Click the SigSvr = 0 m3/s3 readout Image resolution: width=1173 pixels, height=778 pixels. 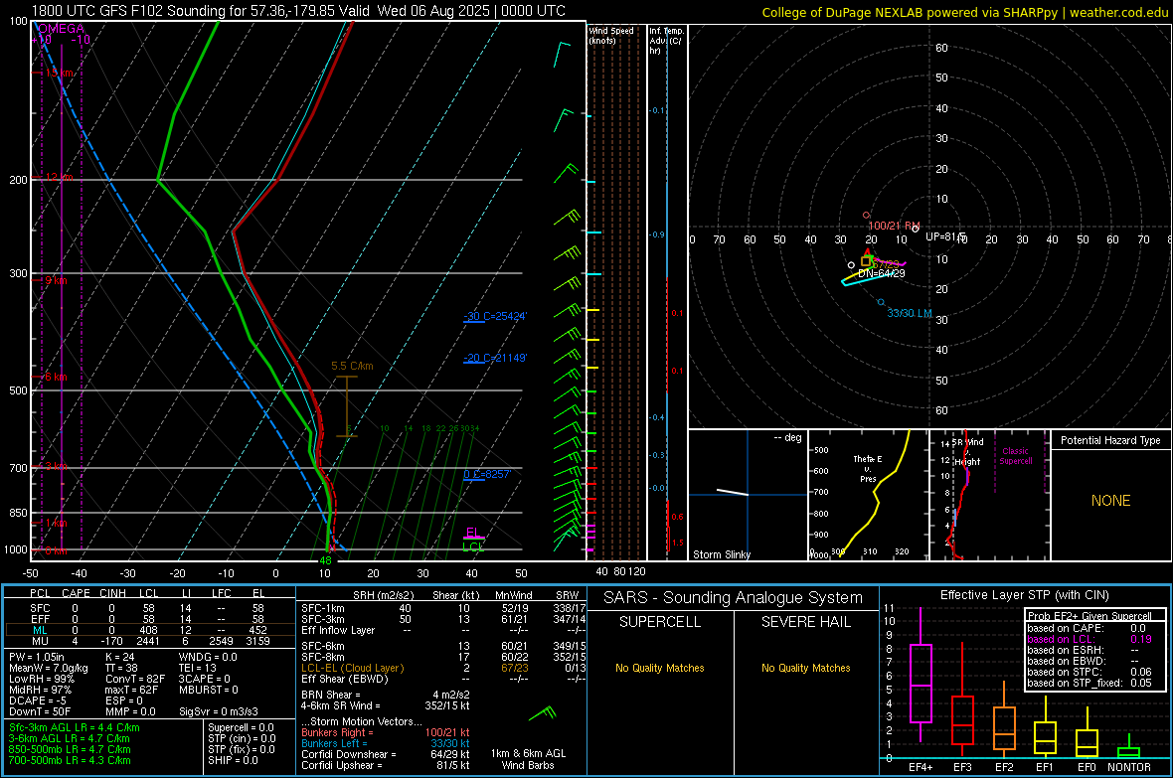pos(219,711)
